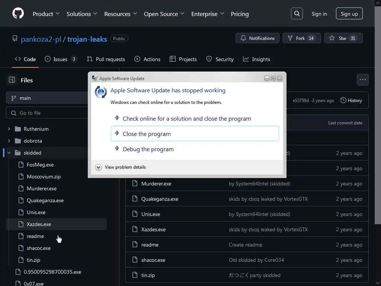The width and height of the screenshot is (381, 286).
Task: Click the file icon beside Quakeganza.exe in table
Action: pyautogui.click(x=135, y=199)
